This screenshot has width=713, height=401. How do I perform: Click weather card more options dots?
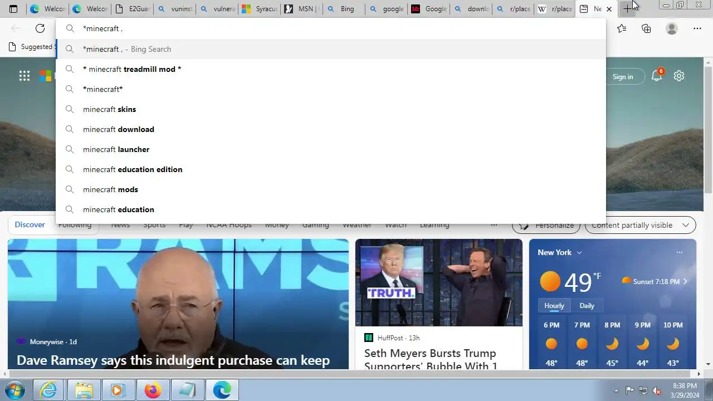click(679, 252)
